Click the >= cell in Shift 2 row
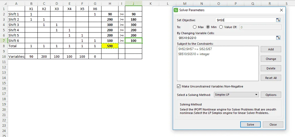The height and width of the screenshot is (137, 295). point(122,19)
